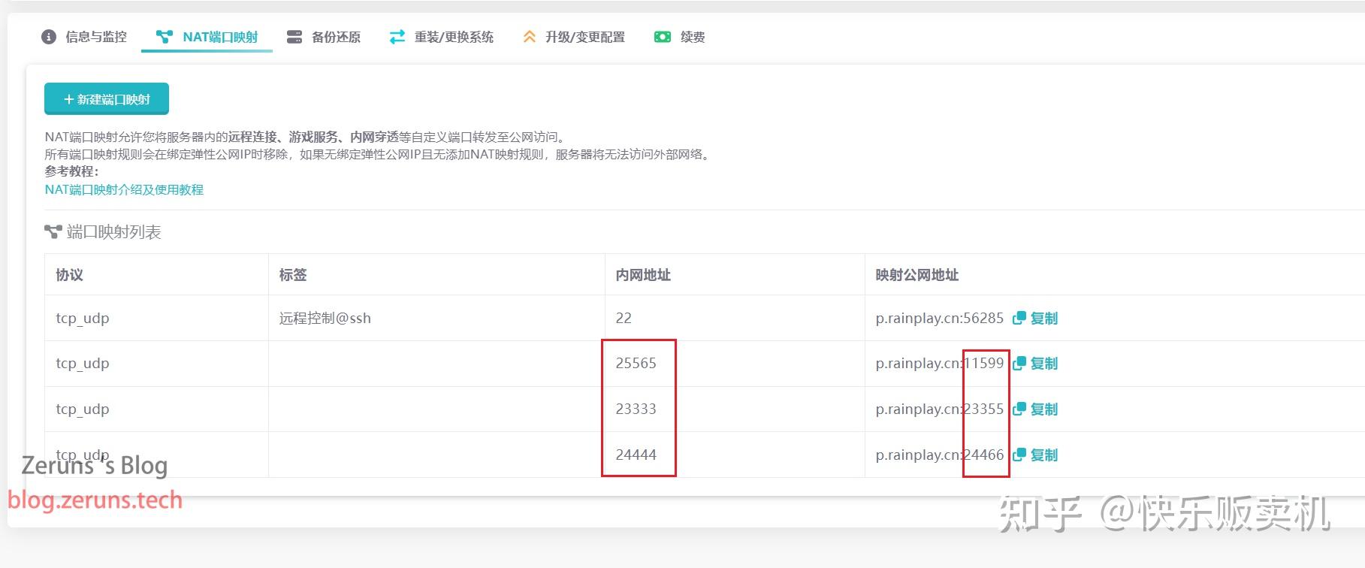Viewport: 1365px width, 568px height.
Task: Click the p.rainplay.cn:24466 address text
Action: click(x=939, y=455)
